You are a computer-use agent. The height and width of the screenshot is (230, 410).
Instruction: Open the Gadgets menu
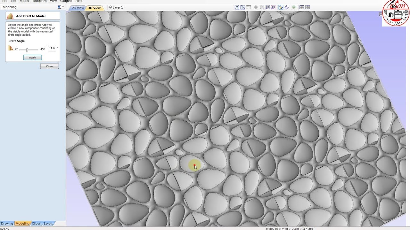point(66,1)
